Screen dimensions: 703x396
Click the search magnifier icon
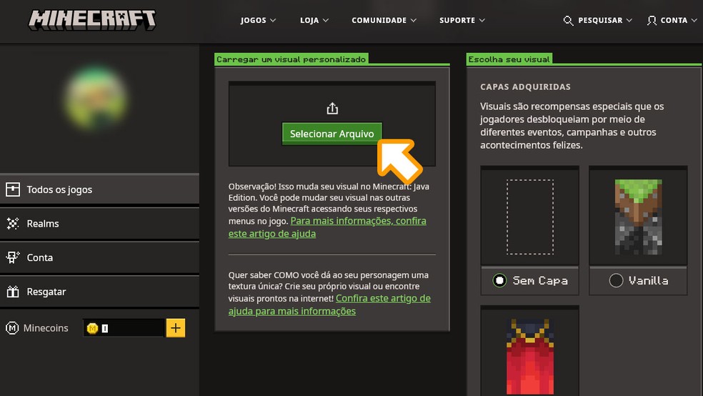(568, 21)
